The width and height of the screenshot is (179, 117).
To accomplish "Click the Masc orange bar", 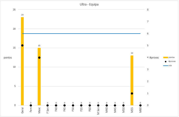I will [39, 77].
